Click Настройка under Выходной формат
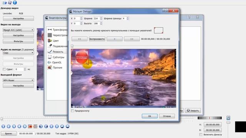246x138 pixels. pos(18,86)
